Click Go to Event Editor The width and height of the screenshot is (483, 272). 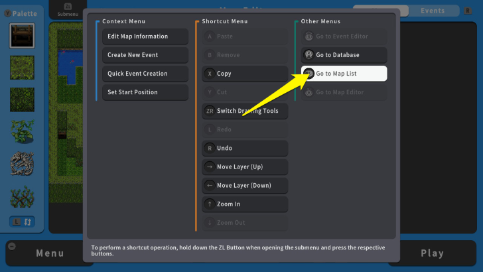click(x=344, y=36)
